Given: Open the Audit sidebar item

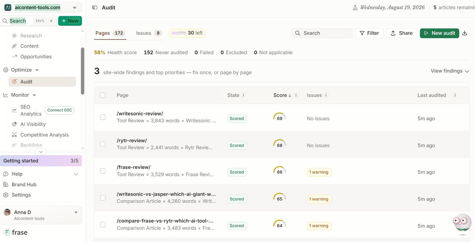Looking at the screenshot, I should (x=42, y=82).
